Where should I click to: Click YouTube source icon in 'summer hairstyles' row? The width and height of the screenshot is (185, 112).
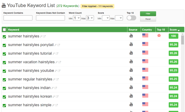131,36
